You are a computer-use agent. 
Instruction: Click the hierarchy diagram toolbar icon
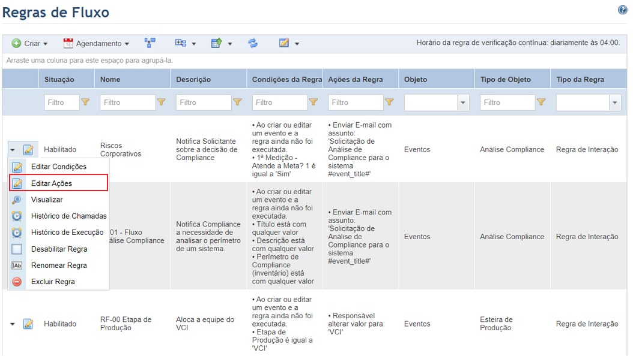[x=150, y=43]
